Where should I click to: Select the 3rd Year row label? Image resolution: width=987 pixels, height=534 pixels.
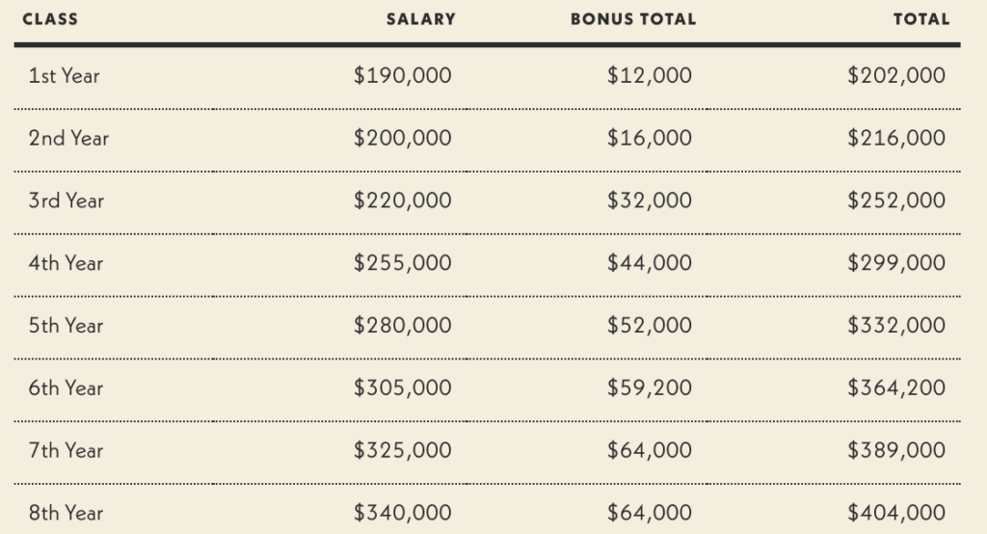coord(67,200)
